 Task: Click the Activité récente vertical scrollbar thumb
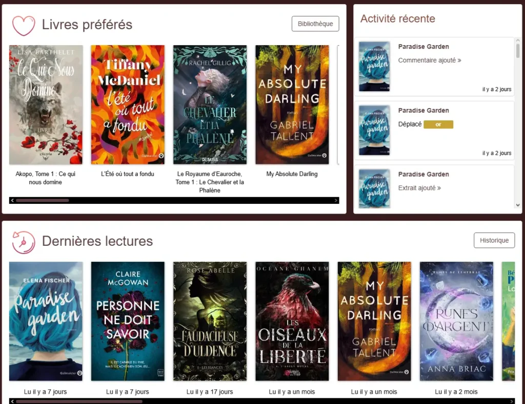518,51
